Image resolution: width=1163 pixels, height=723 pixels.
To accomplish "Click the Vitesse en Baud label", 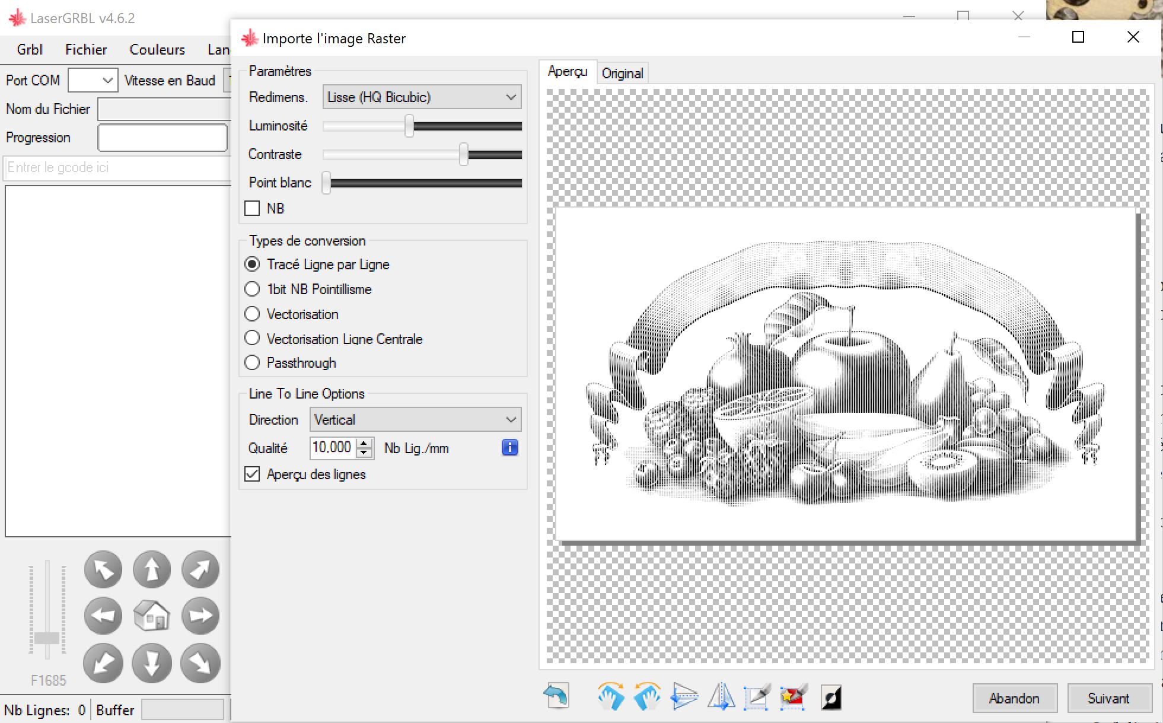I will tap(170, 80).
